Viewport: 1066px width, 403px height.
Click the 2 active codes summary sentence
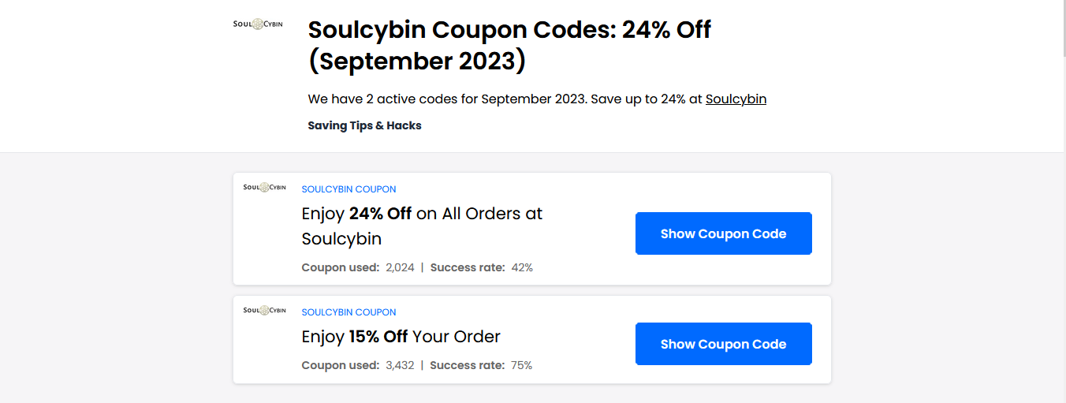tap(537, 99)
